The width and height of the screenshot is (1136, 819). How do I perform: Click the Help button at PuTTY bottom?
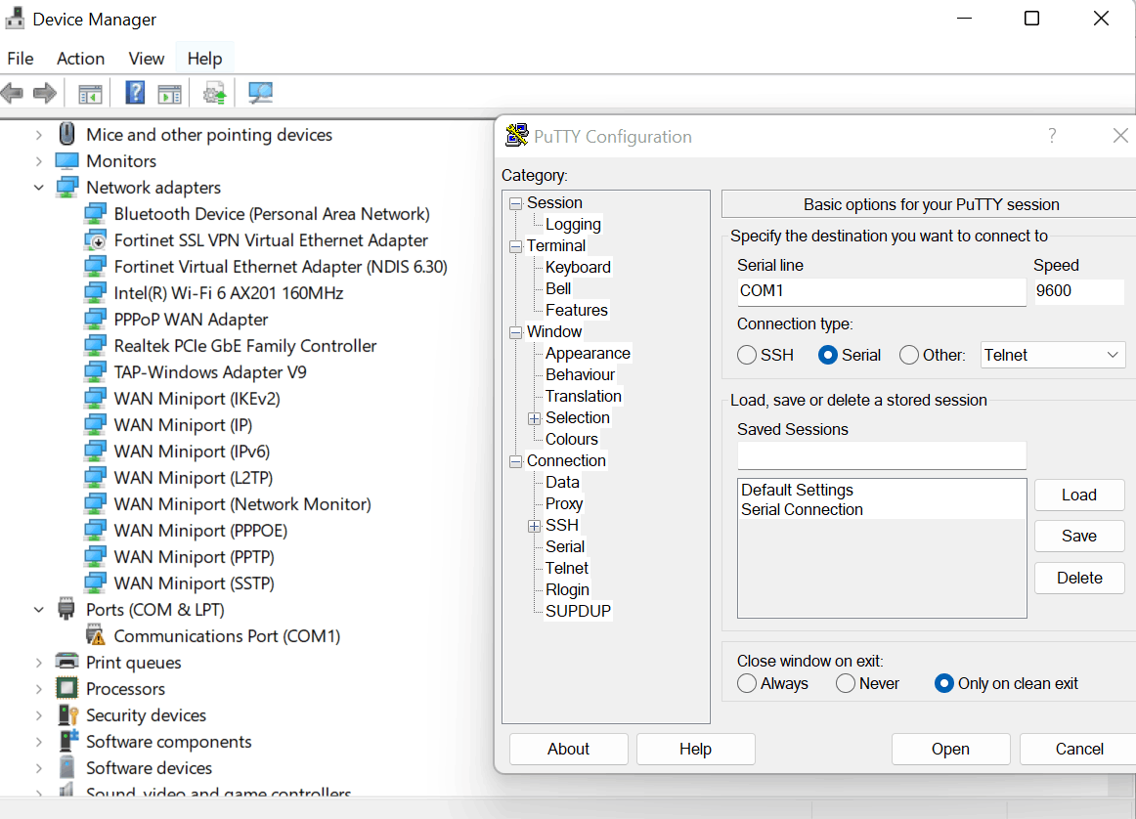695,749
